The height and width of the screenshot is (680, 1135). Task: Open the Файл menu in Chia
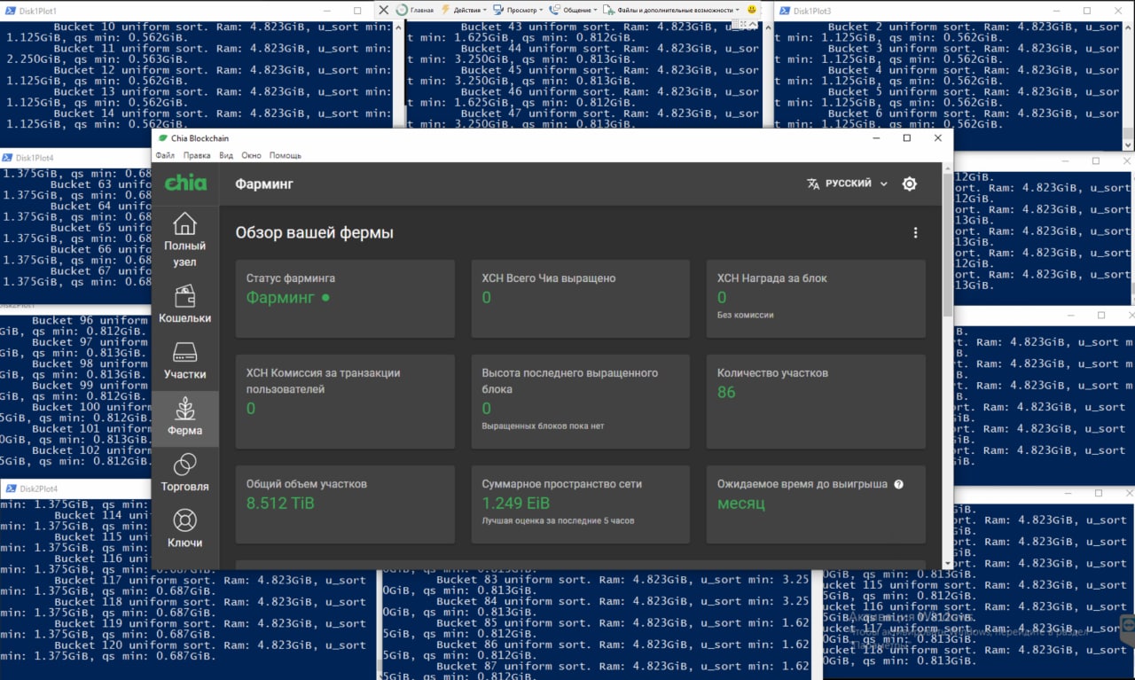coord(165,155)
